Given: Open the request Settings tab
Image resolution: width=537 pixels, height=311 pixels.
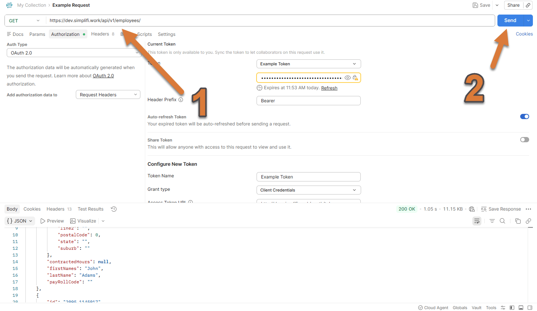Looking at the screenshot, I should click(167, 34).
